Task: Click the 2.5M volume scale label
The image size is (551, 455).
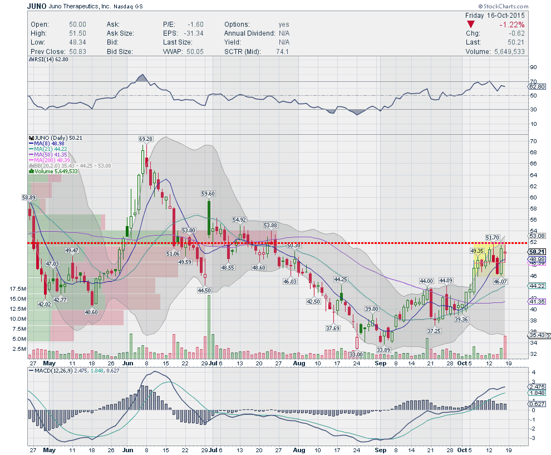Action: [x=19, y=349]
